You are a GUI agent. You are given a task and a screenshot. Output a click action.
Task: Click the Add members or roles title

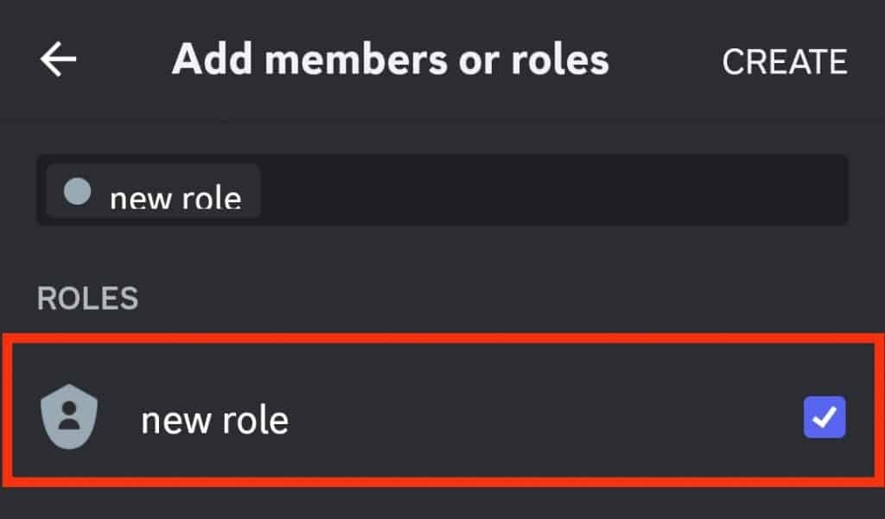click(391, 60)
